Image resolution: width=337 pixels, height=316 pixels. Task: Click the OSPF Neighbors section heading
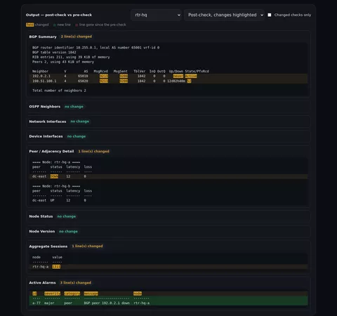pyautogui.click(x=45, y=107)
